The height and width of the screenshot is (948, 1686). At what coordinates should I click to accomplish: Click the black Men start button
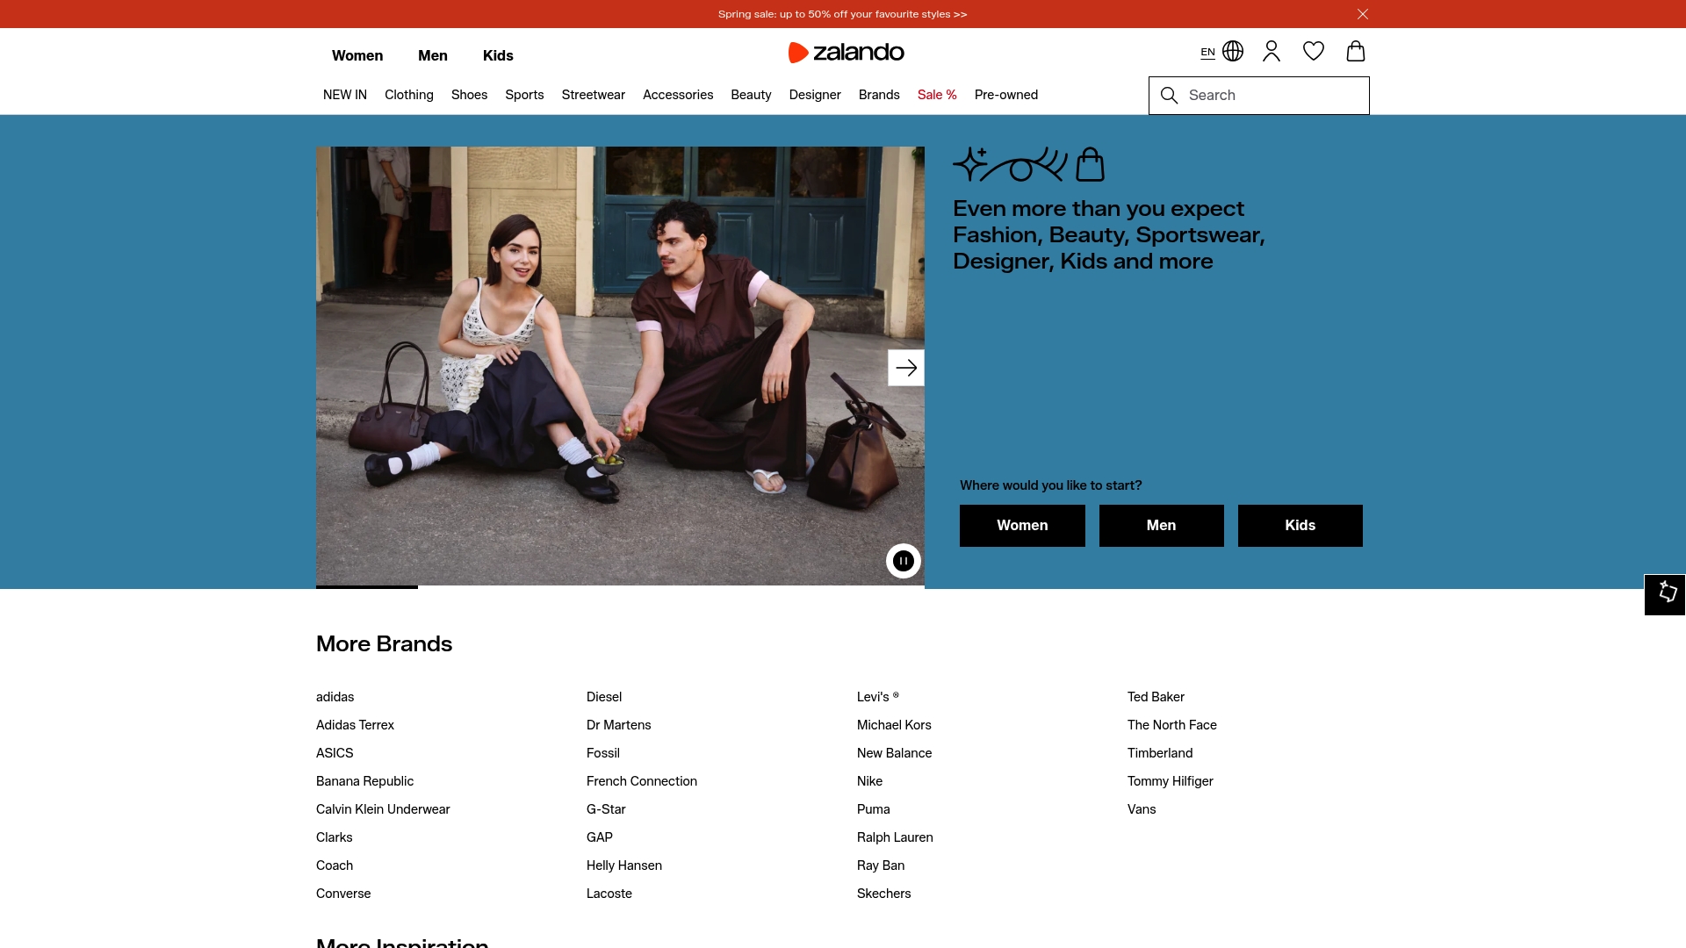[x=1161, y=526]
